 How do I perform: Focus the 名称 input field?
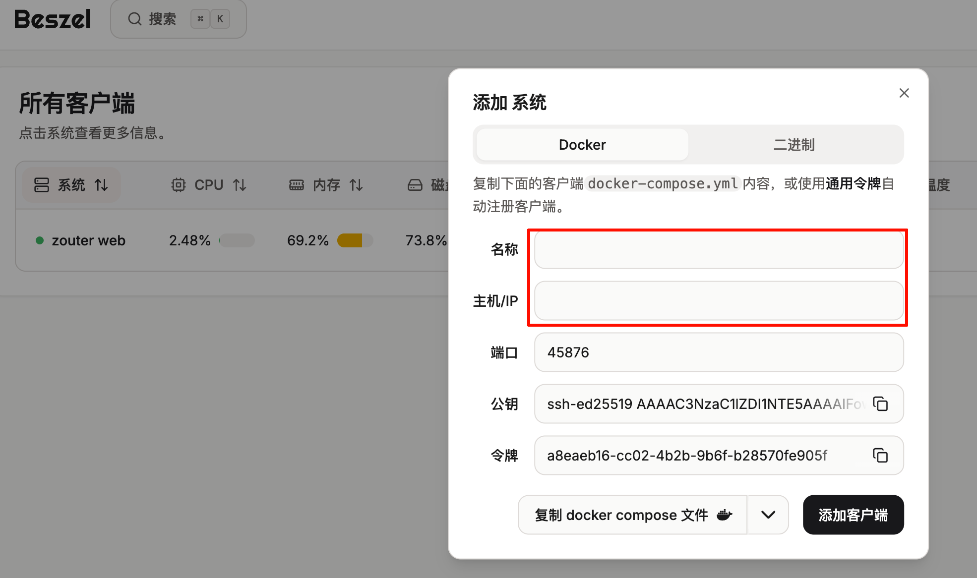719,249
